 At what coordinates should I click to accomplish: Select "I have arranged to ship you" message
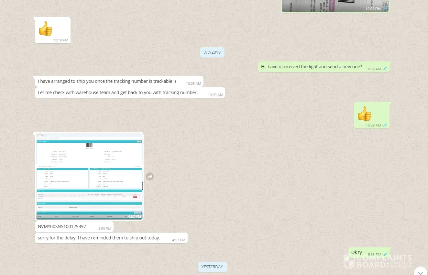[x=107, y=81]
